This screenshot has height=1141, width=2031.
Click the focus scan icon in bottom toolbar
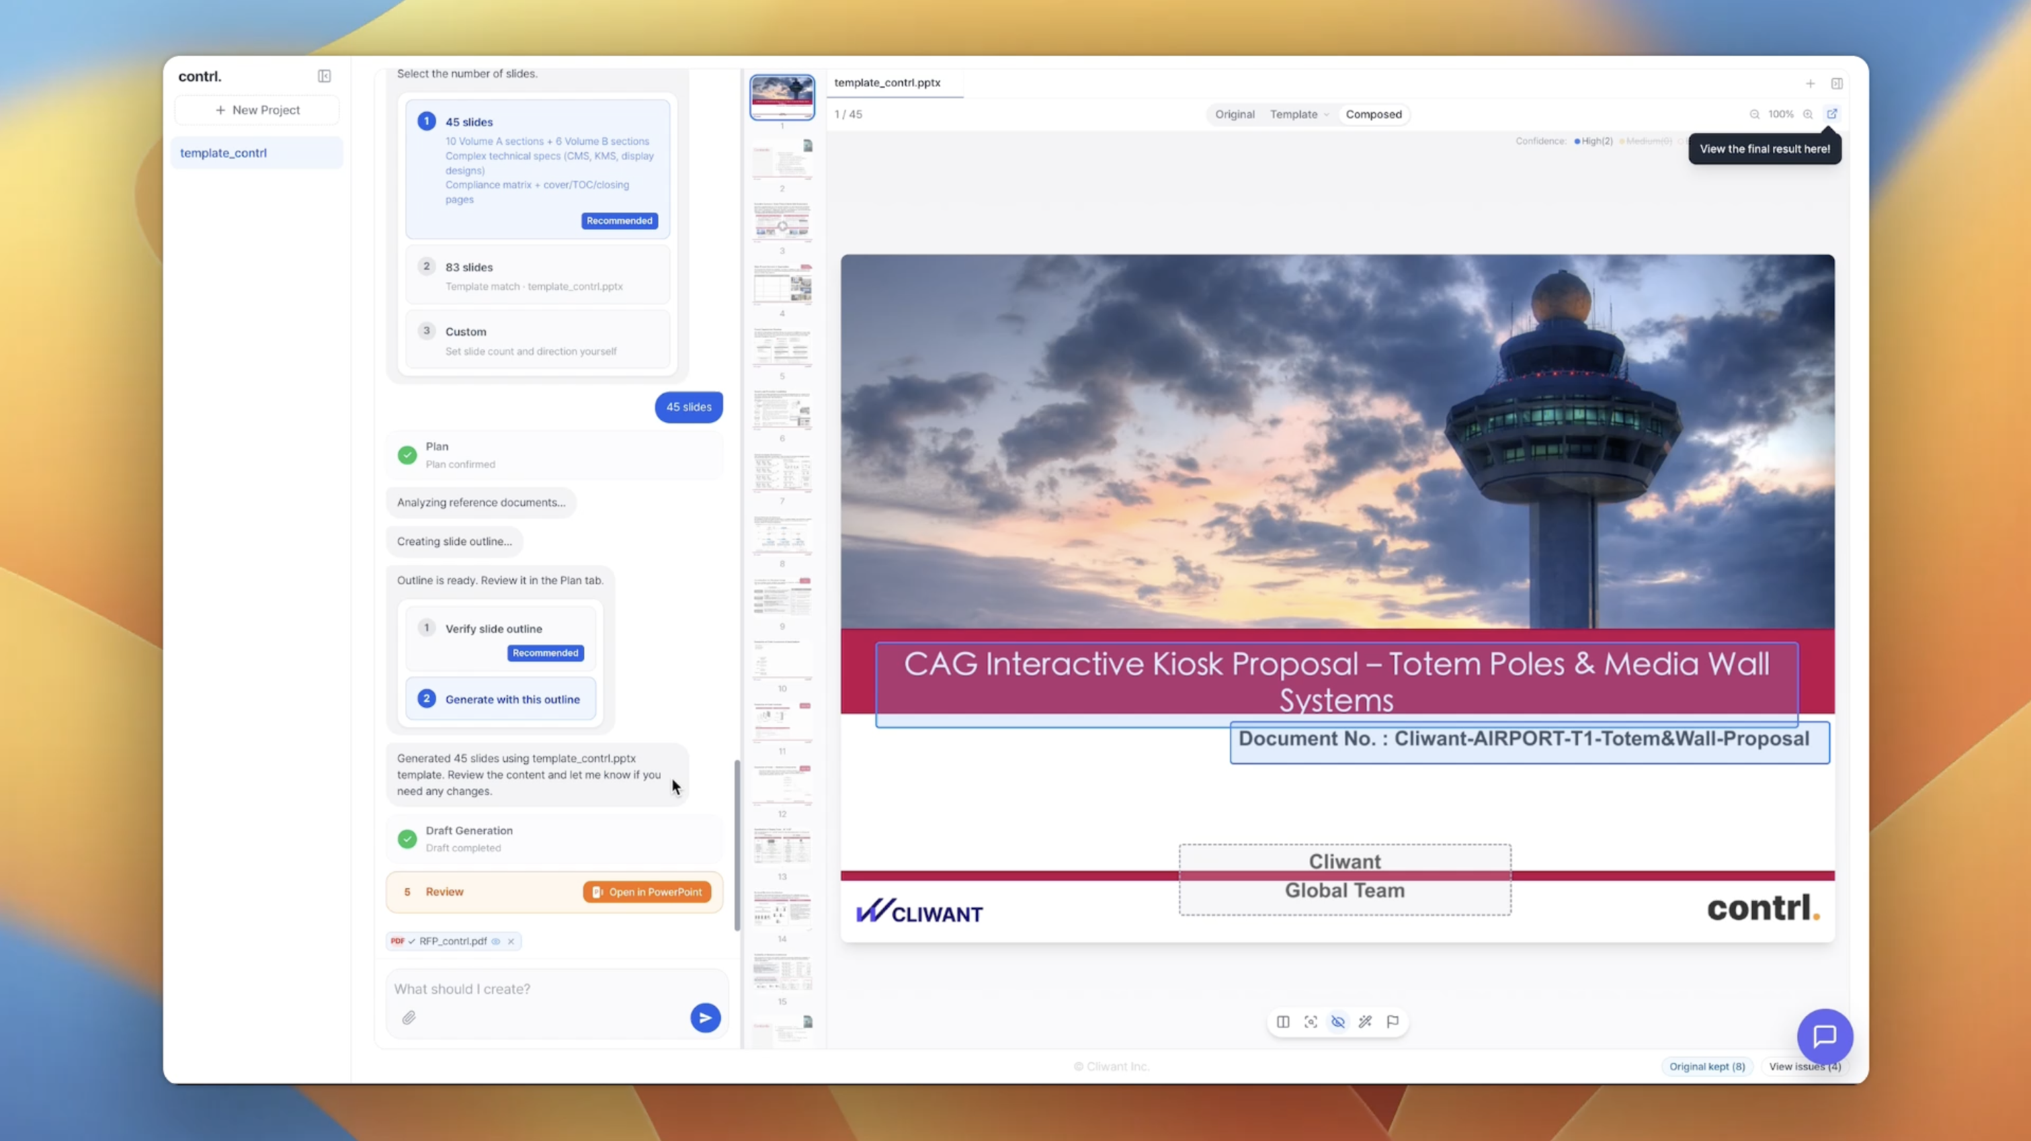pyautogui.click(x=1311, y=1022)
